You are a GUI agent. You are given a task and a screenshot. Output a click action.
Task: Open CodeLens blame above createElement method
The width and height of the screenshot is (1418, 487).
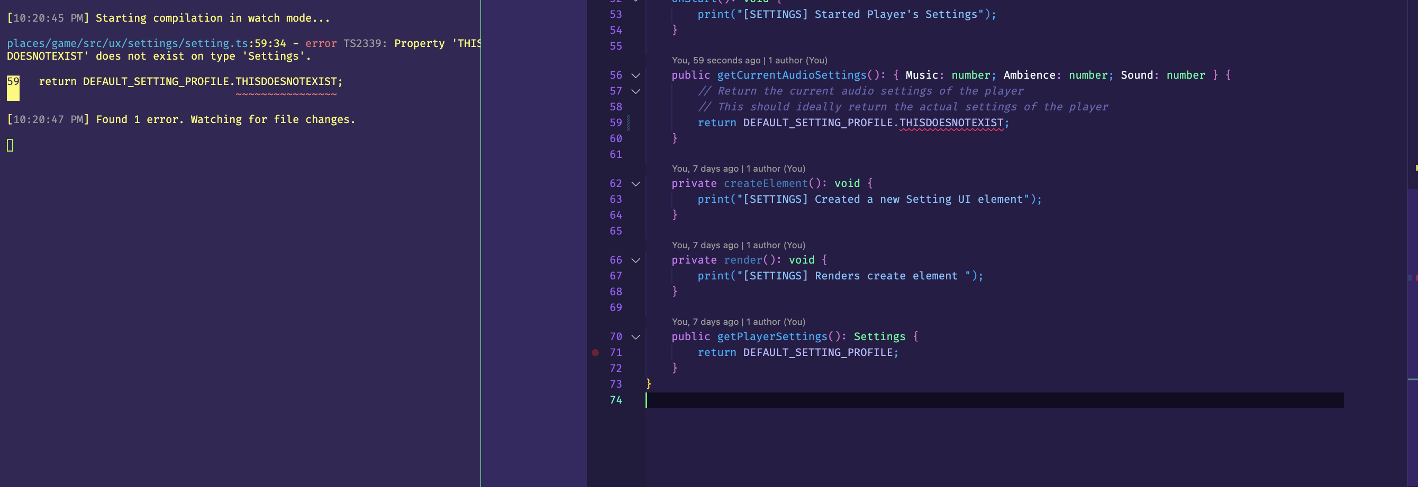tap(738, 168)
